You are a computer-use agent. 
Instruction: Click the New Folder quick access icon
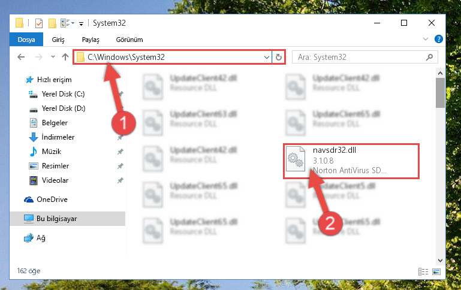click(x=52, y=23)
